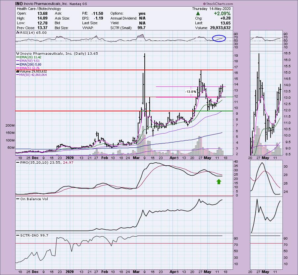The image size is (298, 275).
Task: Click the On Balance Vol panel label
Action: pos(34,199)
